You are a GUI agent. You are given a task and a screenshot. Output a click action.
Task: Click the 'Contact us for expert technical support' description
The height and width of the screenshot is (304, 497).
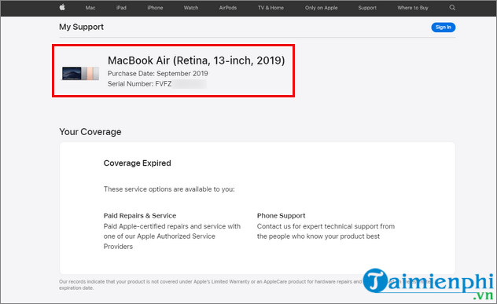[x=326, y=231]
